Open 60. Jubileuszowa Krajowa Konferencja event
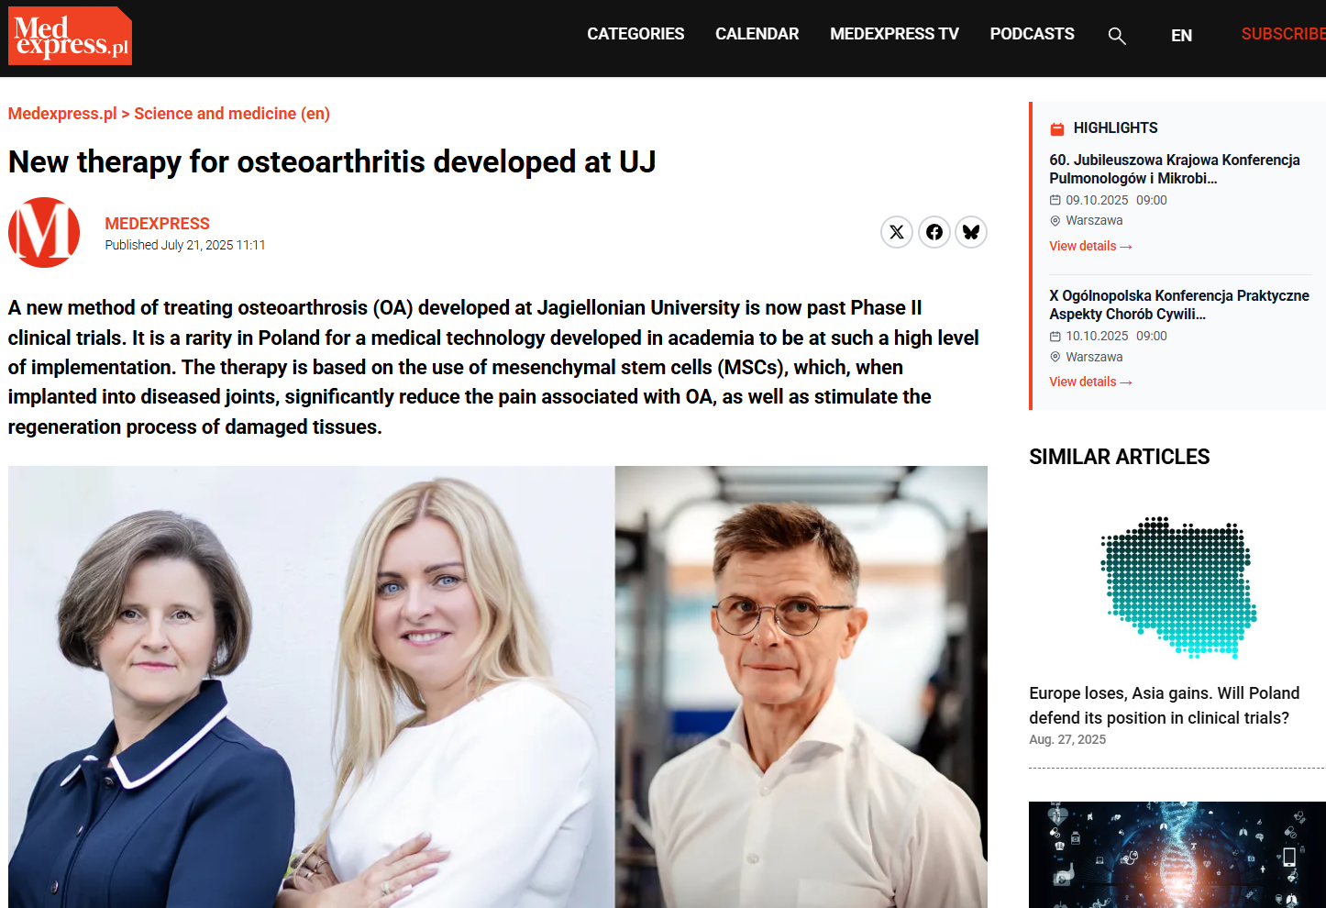Screen dimensions: 1326x908 click(1175, 169)
